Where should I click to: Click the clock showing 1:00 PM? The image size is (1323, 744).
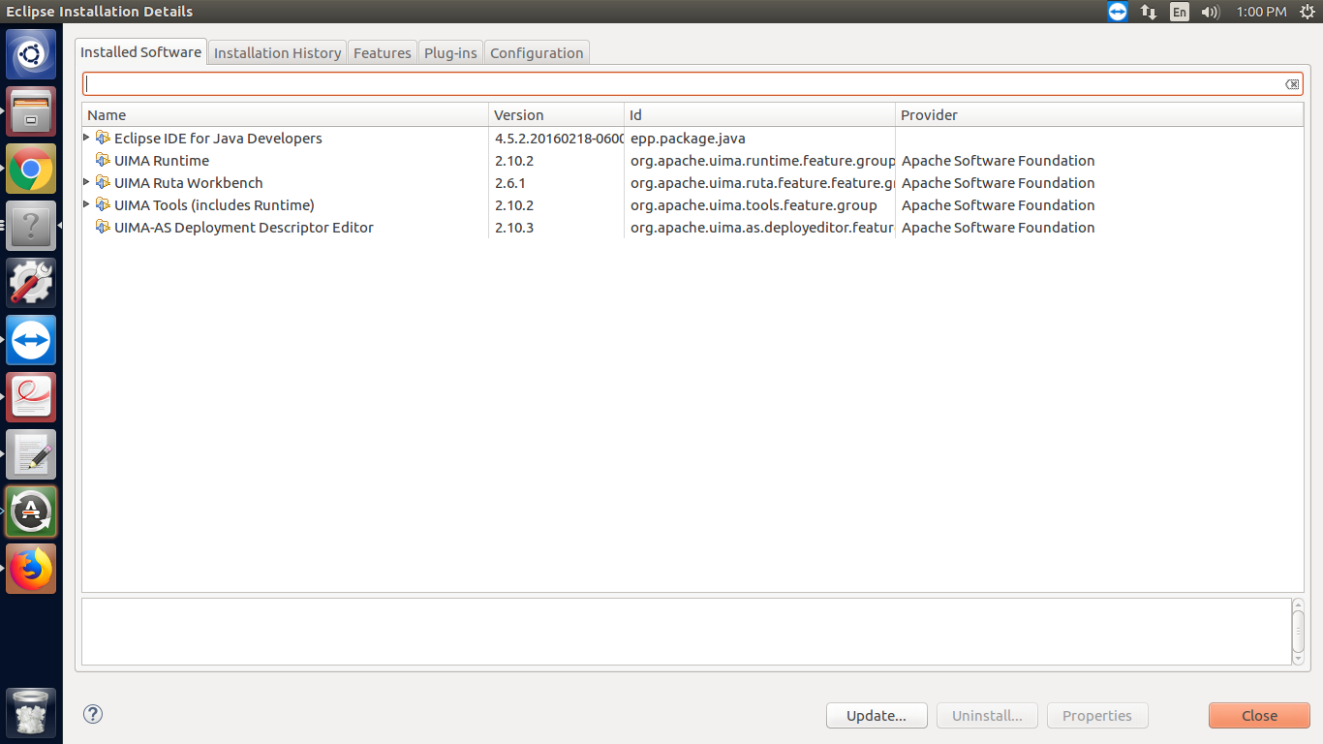point(1261,12)
